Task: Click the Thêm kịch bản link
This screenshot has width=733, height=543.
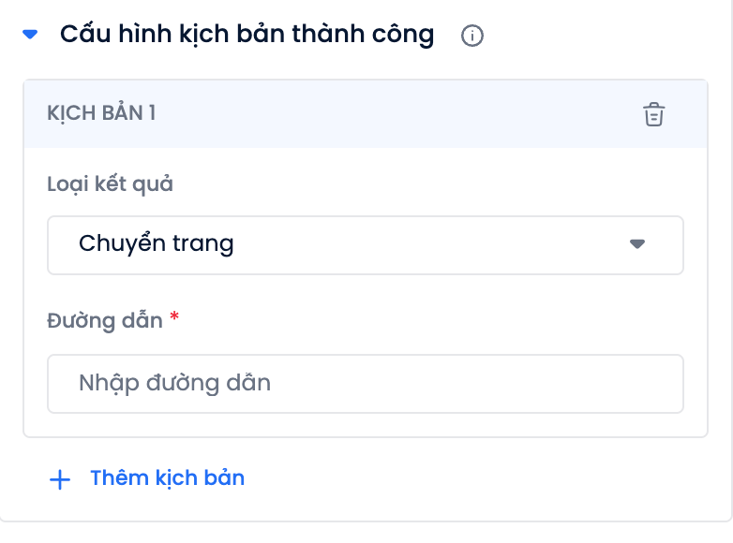Action: pos(168,478)
